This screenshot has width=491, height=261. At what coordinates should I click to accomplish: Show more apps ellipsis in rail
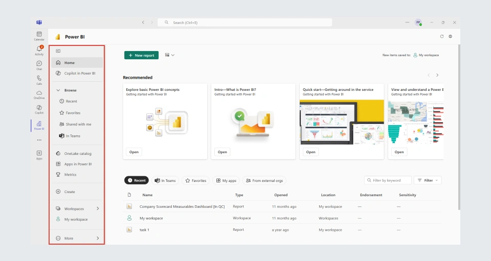tap(39, 140)
